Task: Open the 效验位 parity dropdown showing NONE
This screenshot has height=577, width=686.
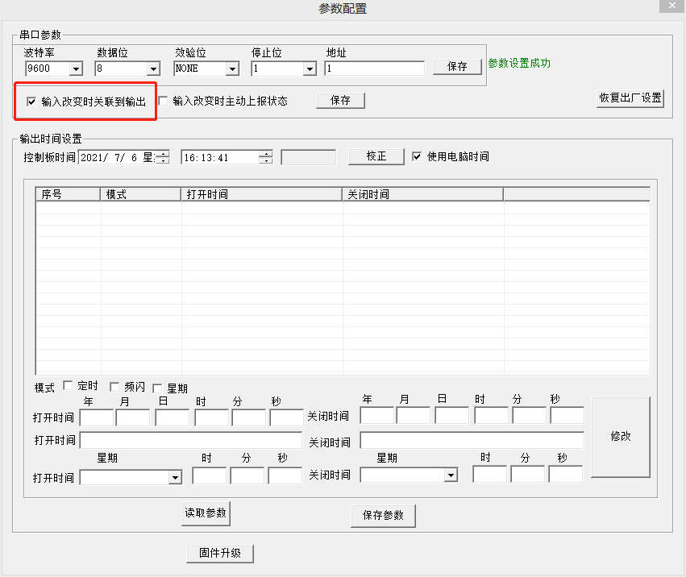Action: pyautogui.click(x=232, y=68)
